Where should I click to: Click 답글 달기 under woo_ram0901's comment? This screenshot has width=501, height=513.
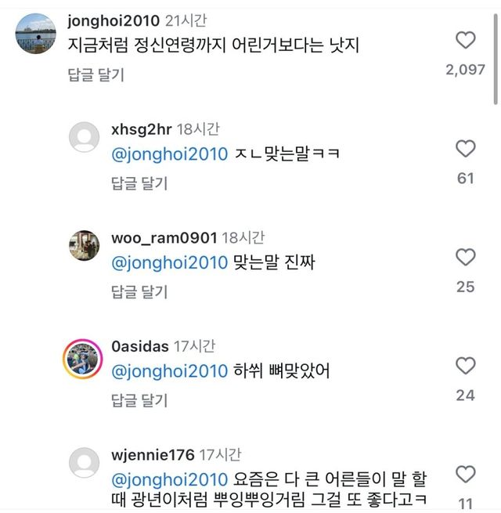click(139, 292)
